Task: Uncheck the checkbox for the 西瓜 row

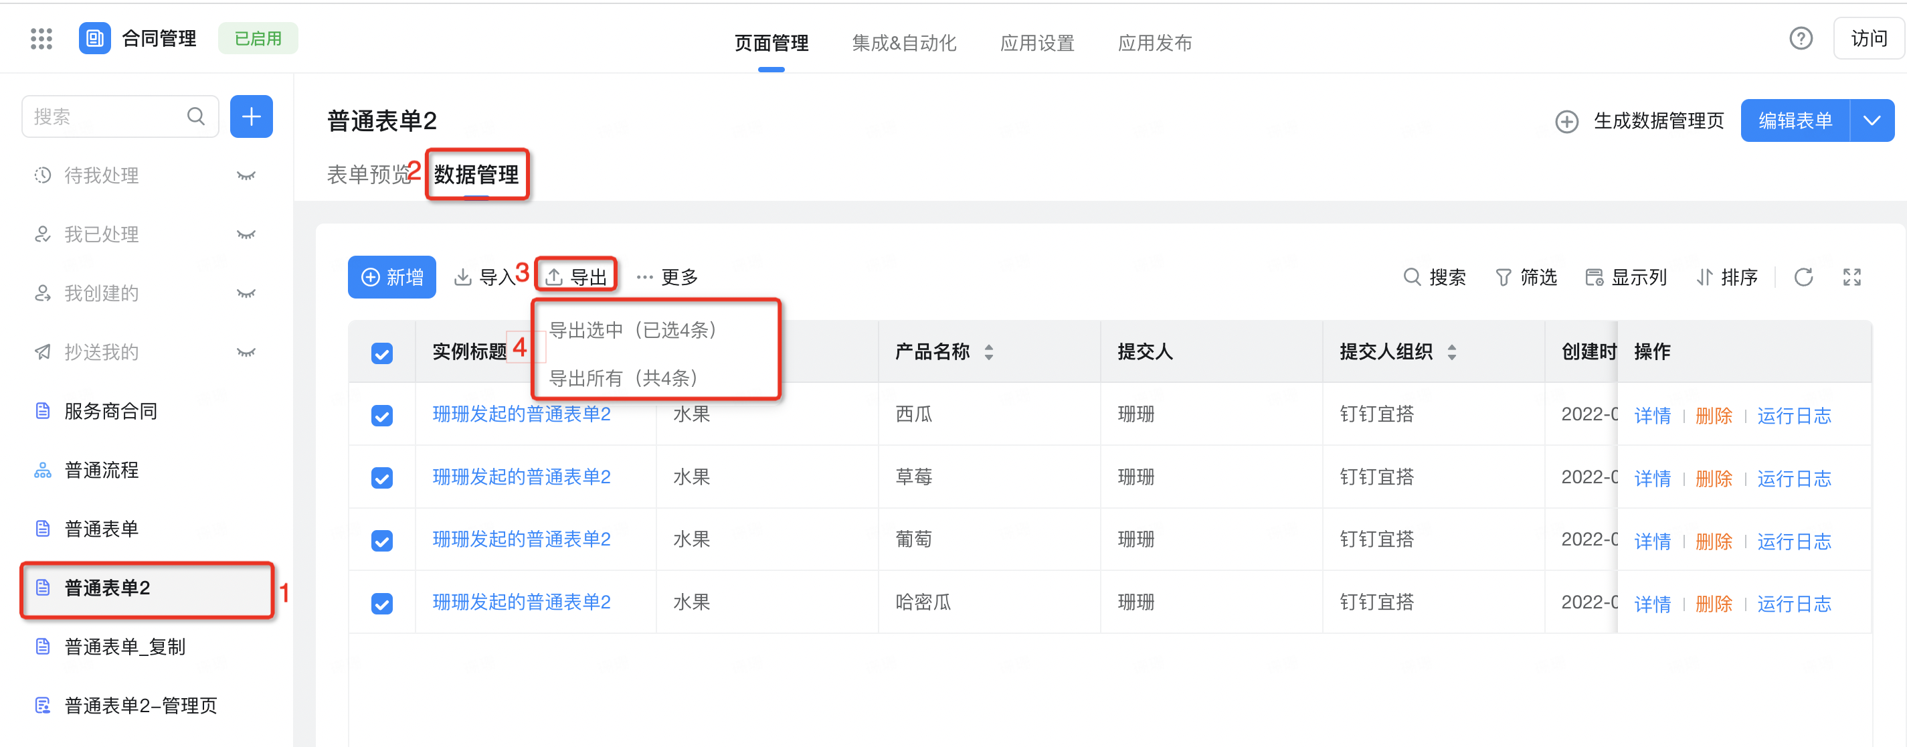Action: click(x=382, y=415)
